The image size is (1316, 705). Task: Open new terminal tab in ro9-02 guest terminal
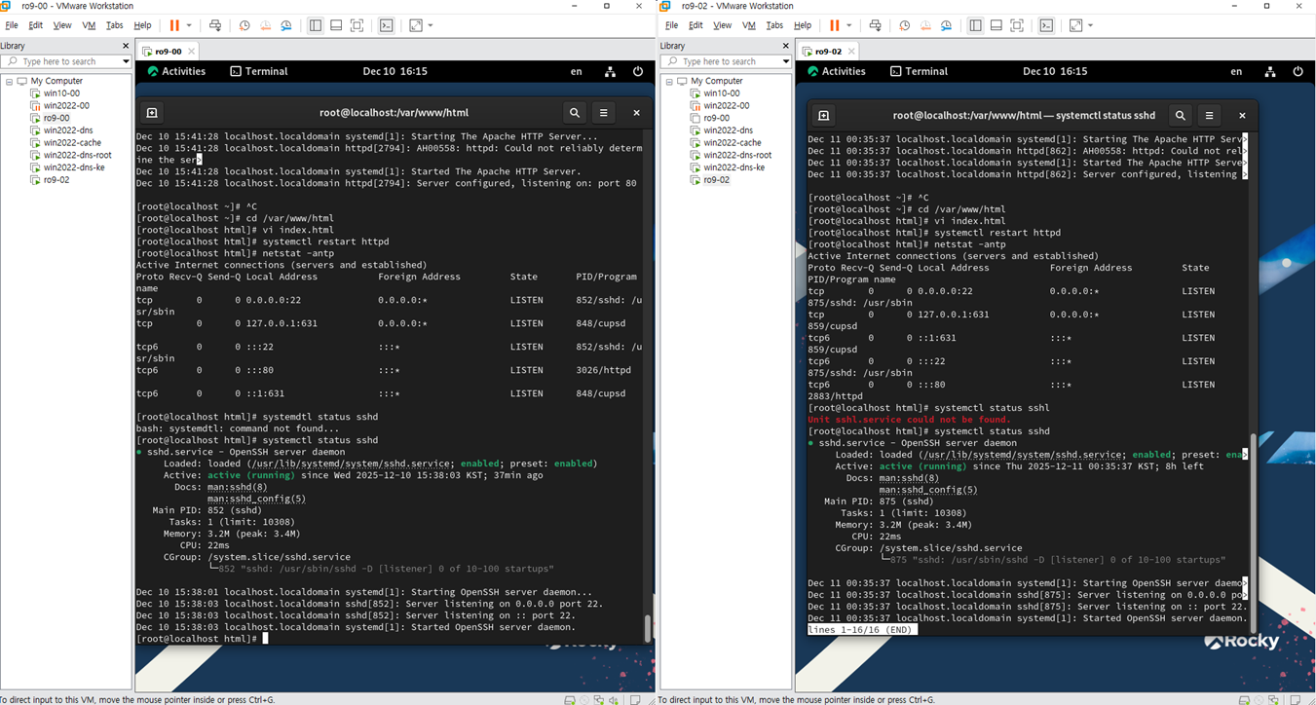coord(823,115)
